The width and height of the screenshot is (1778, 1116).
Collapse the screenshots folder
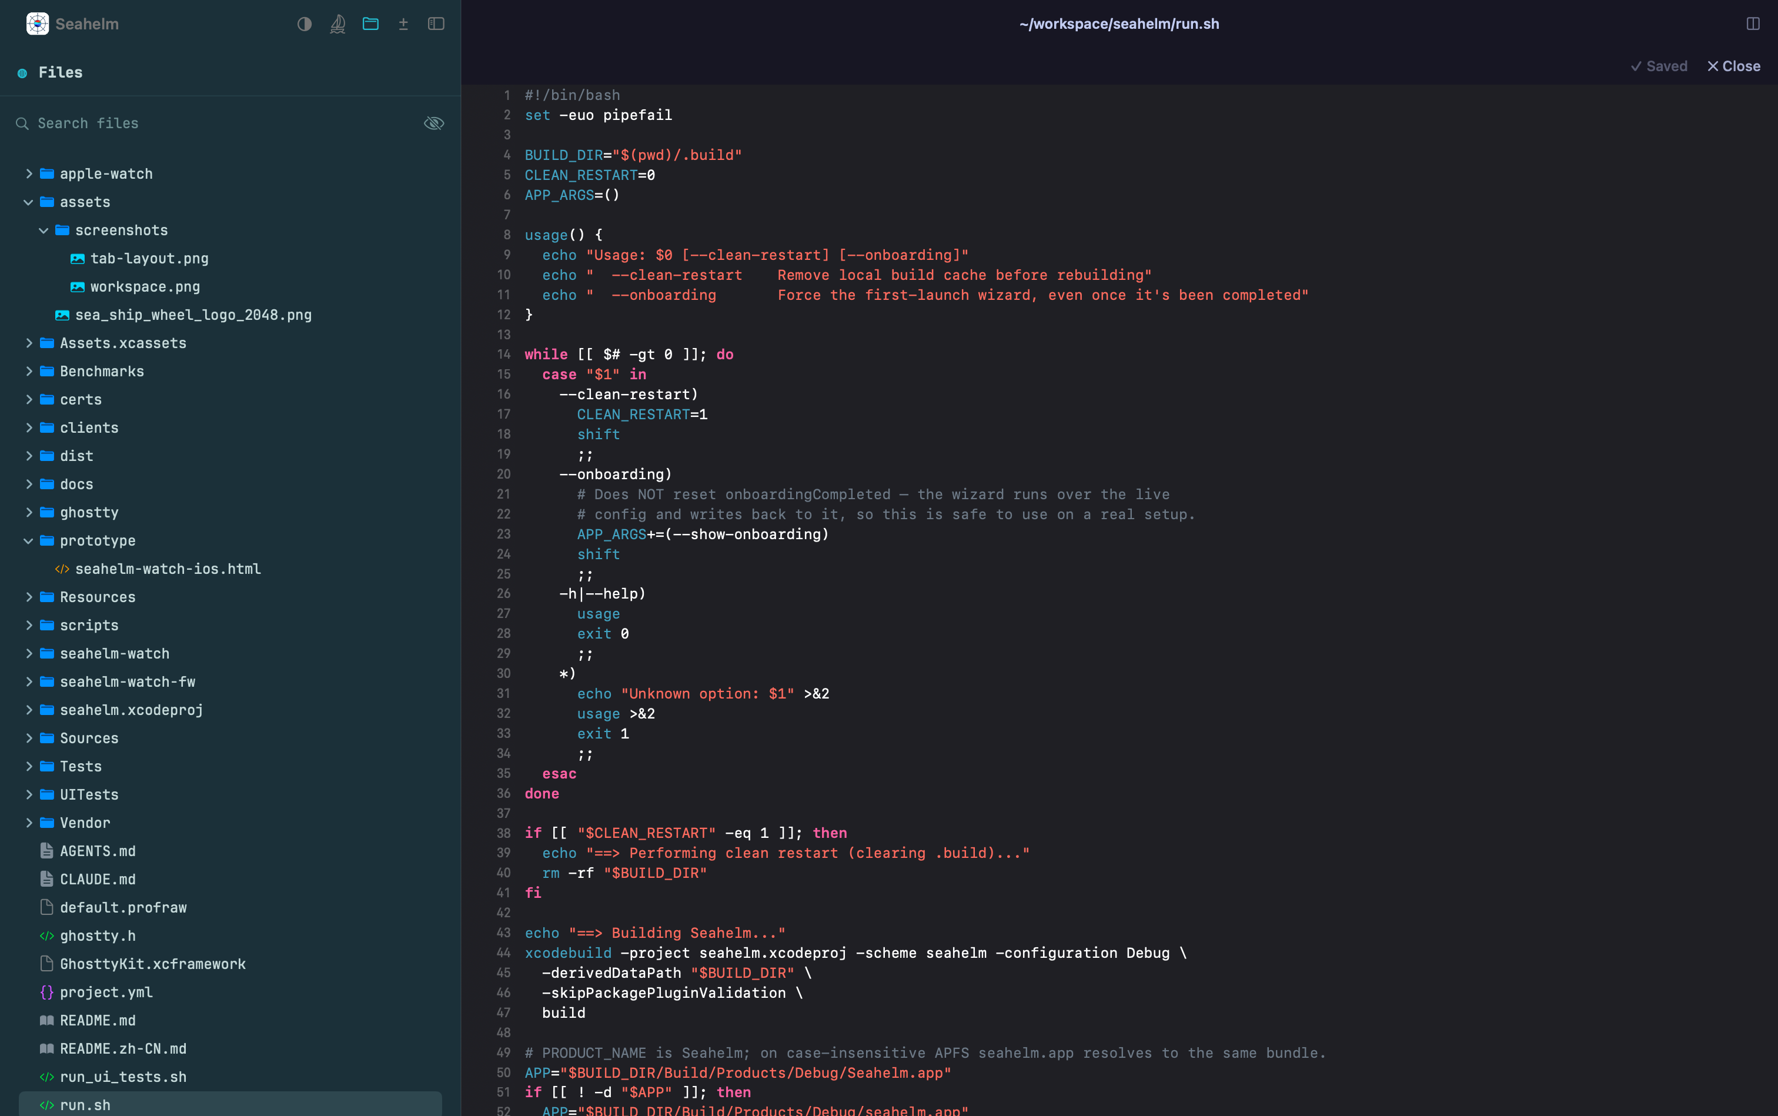tap(44, 230)
